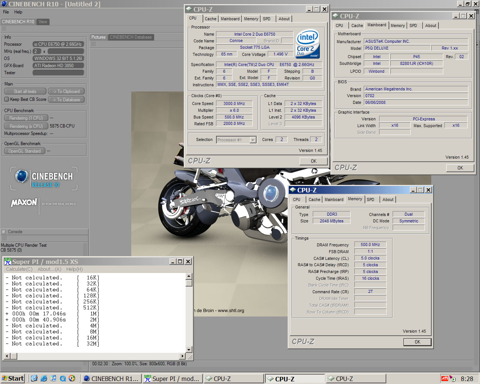This screenshot has width=480, height=384.
Task: Click OK in CPU-Z DDR3 timings window
Action: 417,342
